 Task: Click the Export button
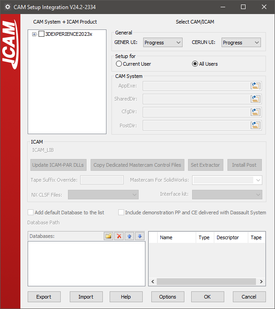pyautogui.click(x=44, y=297)
